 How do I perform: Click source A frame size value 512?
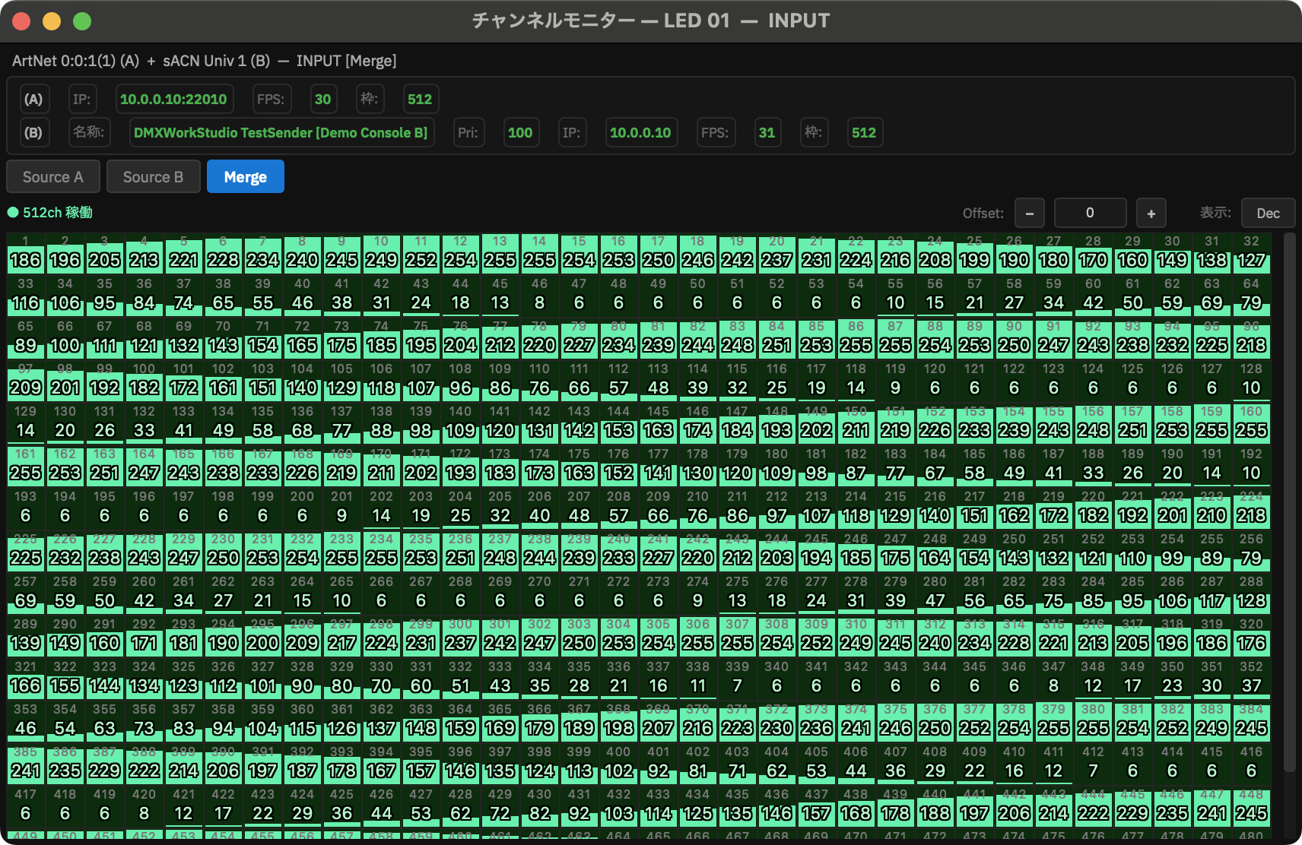click(x=420, y=100)
